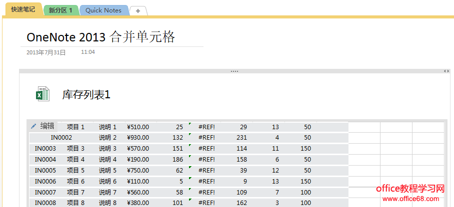Click the www.office68.com watermark link

point(413,199)
